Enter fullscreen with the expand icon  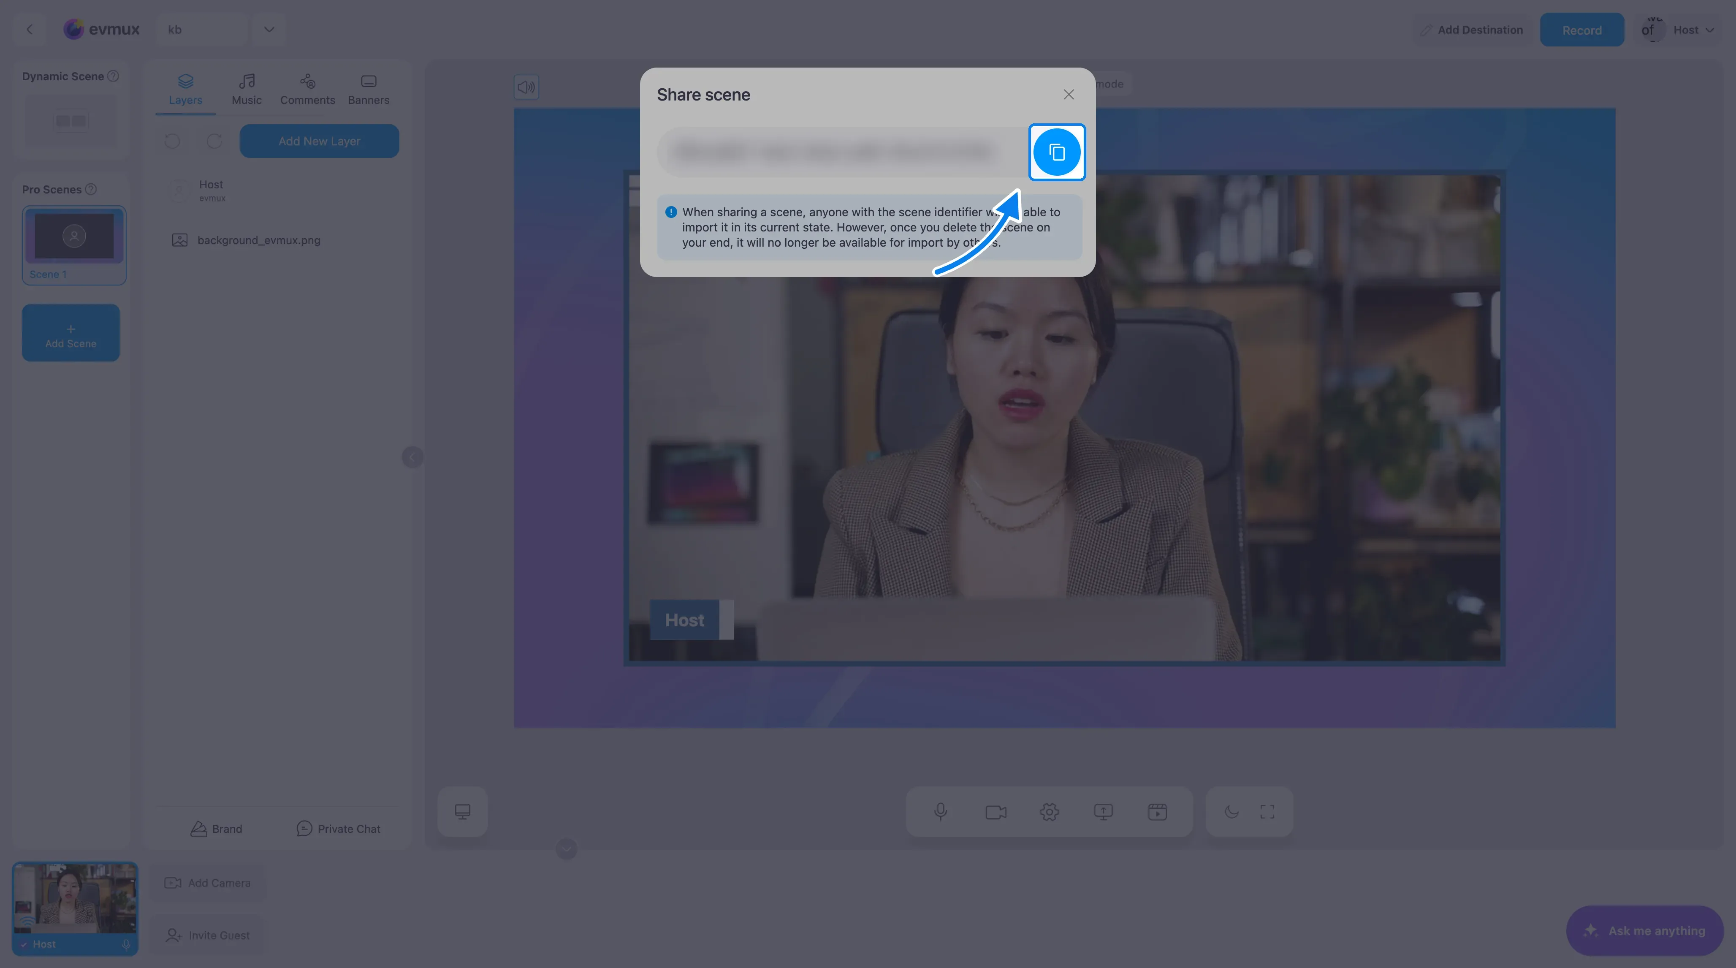pyautogui.click(x=1267, y=812)
